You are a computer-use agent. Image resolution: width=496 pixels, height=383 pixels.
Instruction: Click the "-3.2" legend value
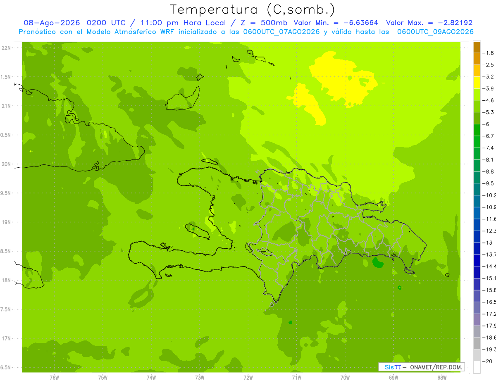(x=489, y=77)
